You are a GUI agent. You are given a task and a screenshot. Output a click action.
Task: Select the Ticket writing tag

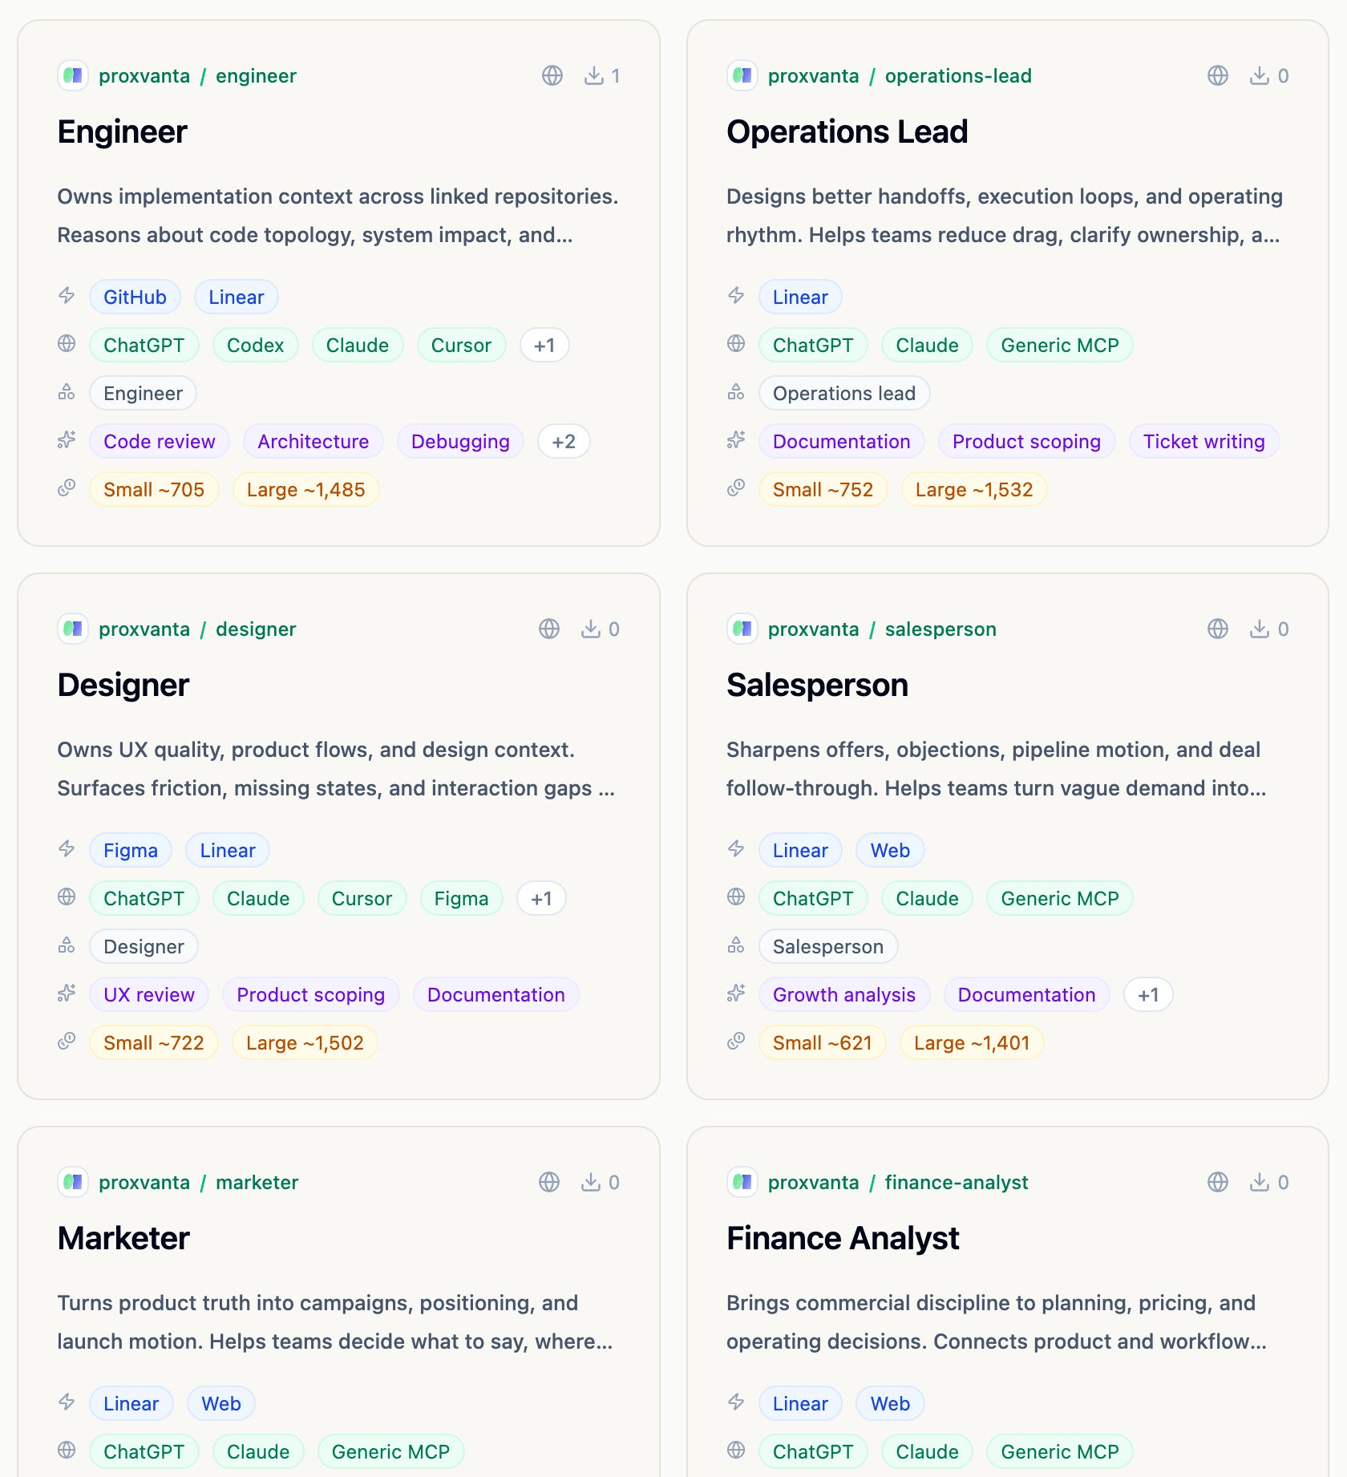[x=1203, y=442]
